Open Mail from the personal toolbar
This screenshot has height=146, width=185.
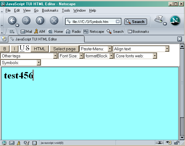(26, 32)
